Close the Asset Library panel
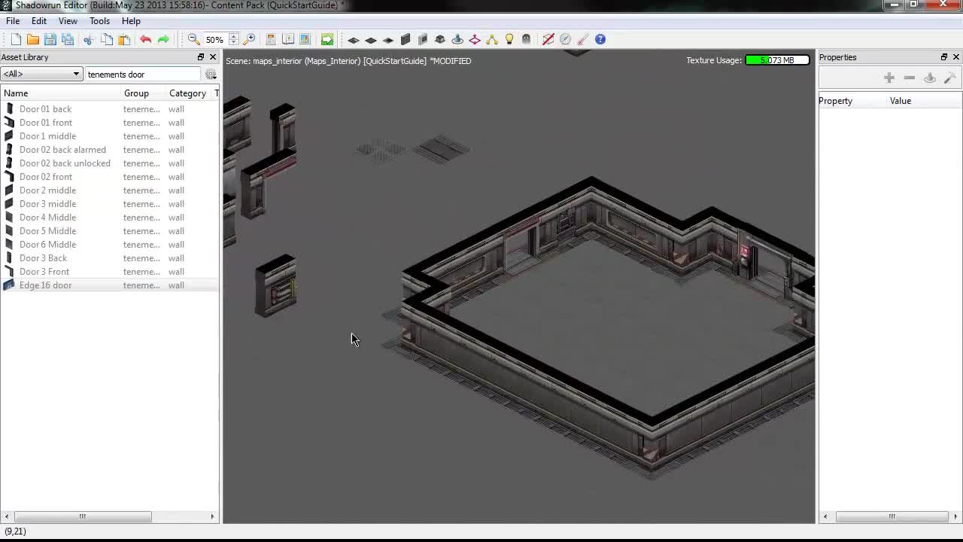The height and width of the screenshot is (542, 963). click(x=213, y=57)
